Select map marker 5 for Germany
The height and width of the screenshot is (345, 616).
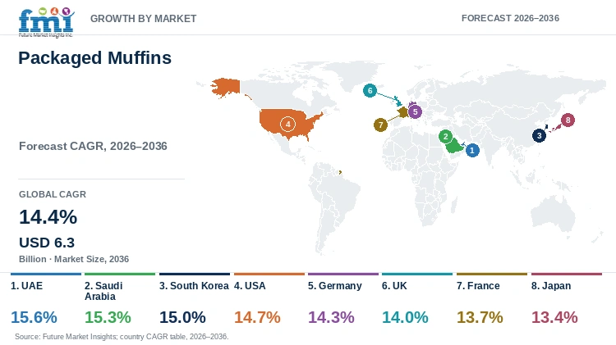pos(415,111)
